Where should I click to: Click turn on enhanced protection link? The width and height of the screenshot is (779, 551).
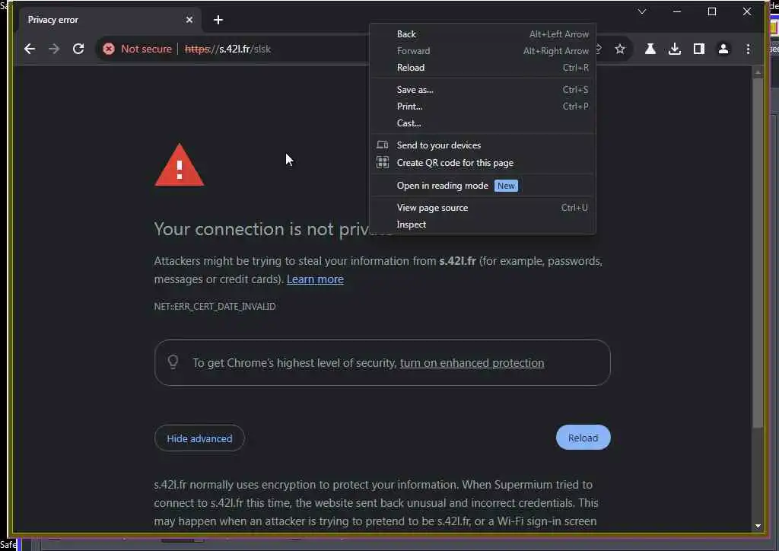point(472,363)
